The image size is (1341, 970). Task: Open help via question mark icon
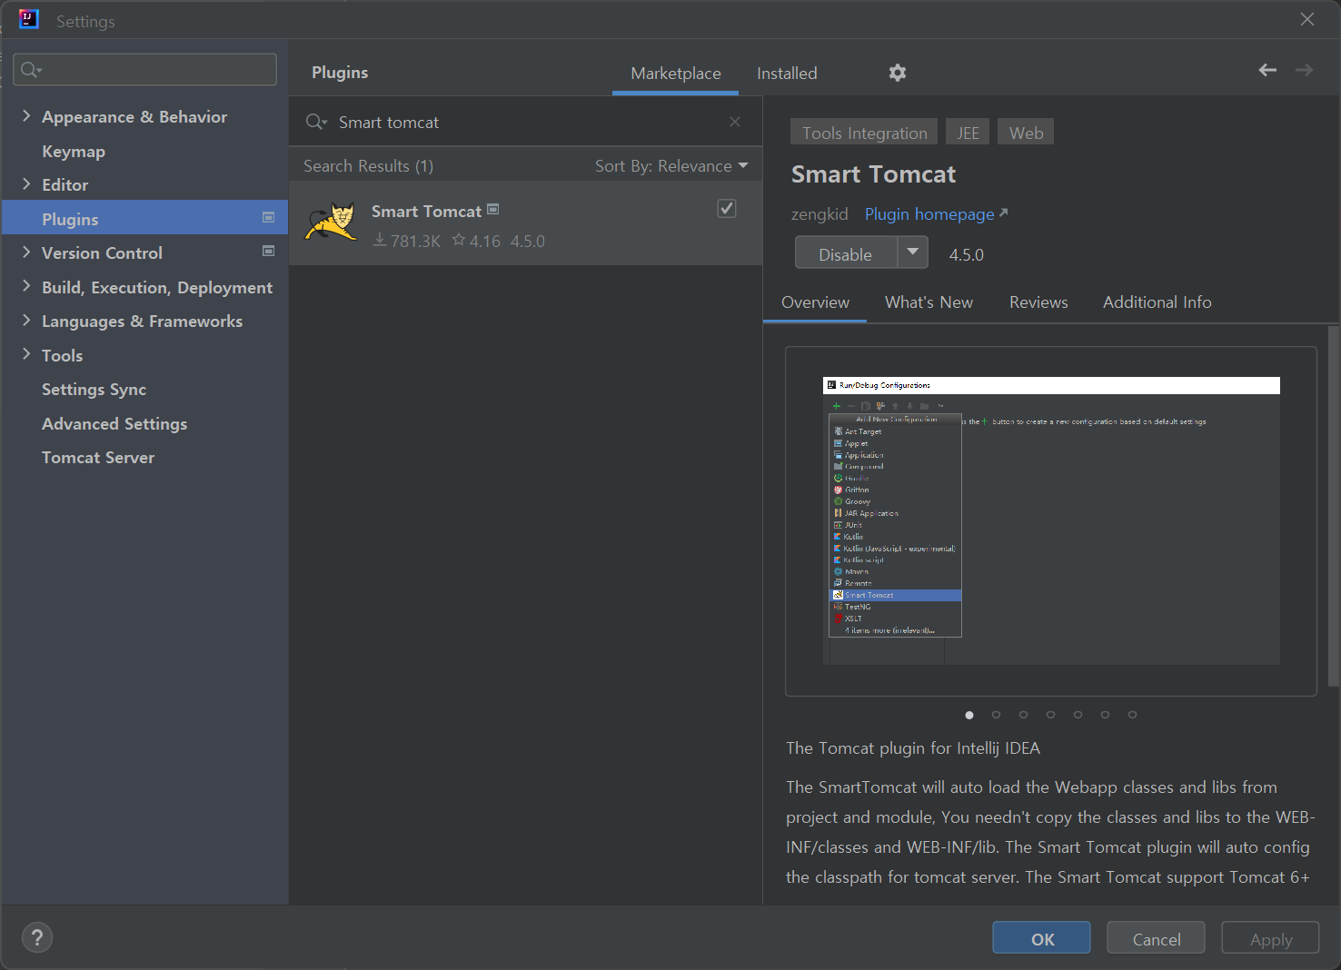click(36, 937)
